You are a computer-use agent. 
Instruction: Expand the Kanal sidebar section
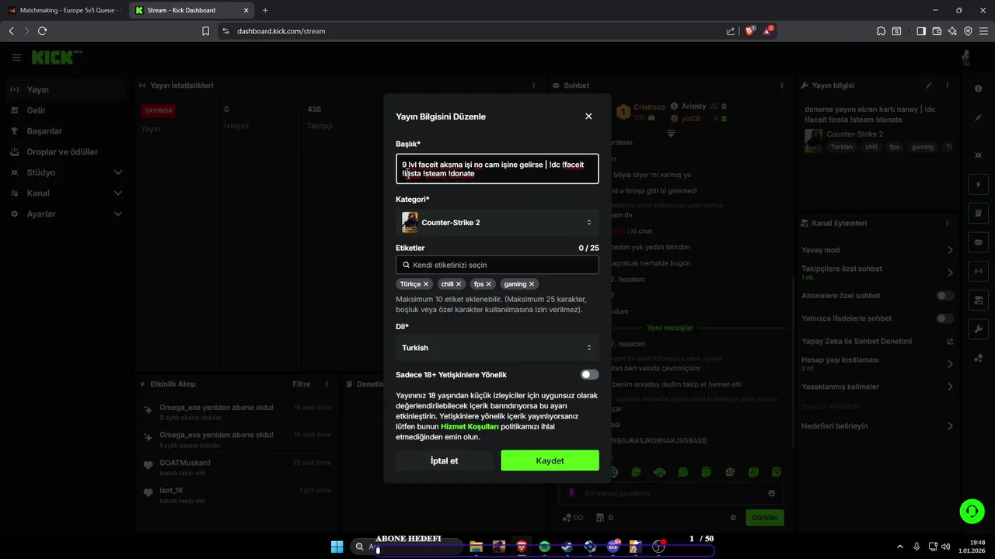tap(66, 193)
